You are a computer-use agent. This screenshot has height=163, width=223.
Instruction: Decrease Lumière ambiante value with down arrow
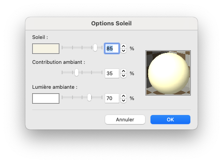click(123, 101)
